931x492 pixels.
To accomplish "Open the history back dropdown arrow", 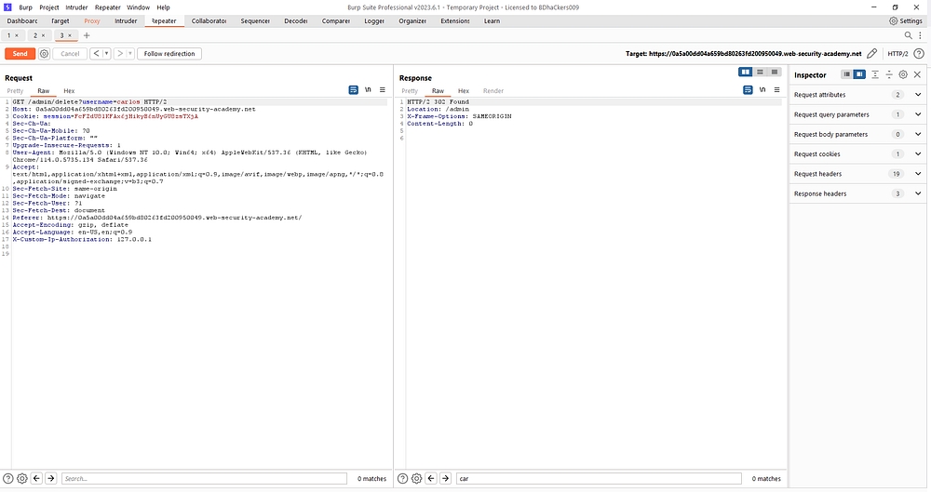I will (x=108, y=54).
